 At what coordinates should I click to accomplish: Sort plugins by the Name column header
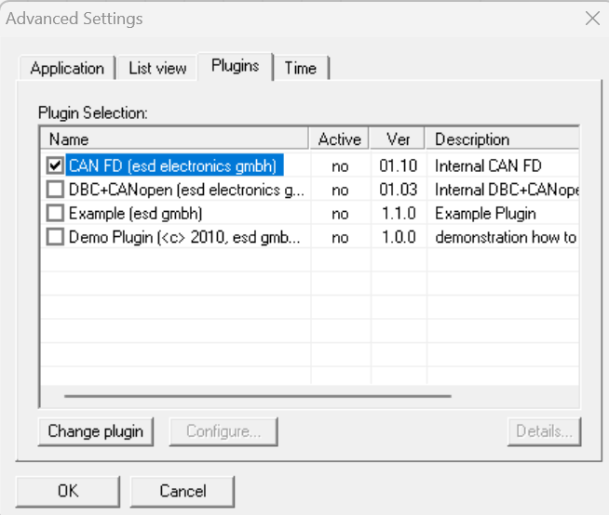point(175,139)
